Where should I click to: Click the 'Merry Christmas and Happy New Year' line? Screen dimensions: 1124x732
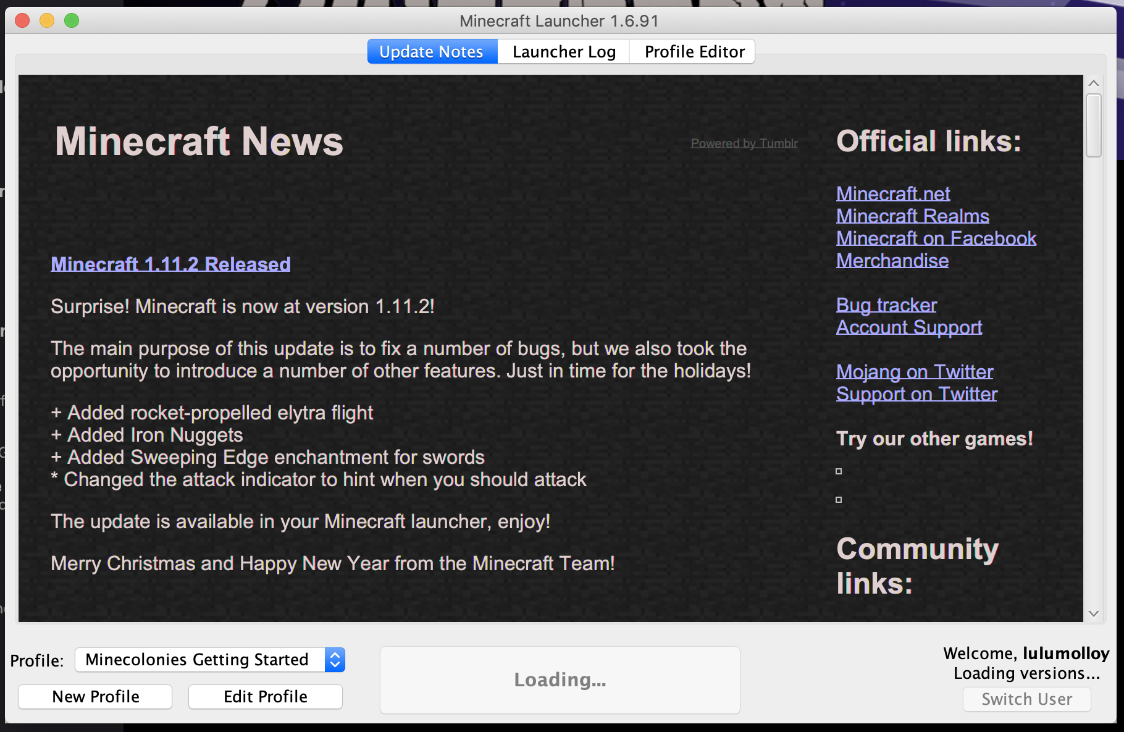point(333,564)
